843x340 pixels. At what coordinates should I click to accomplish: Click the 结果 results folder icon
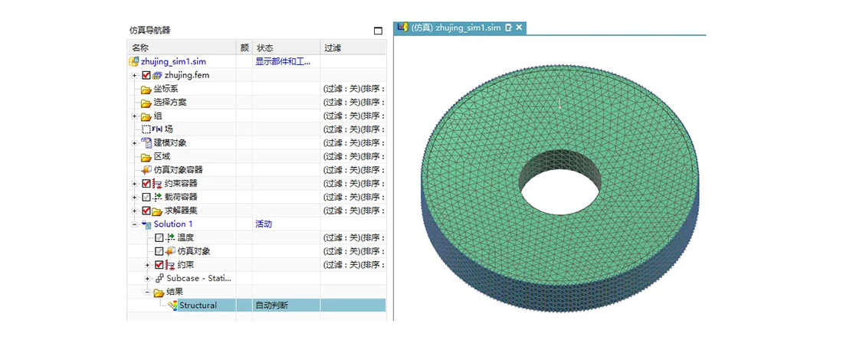[x=158, y=293]
